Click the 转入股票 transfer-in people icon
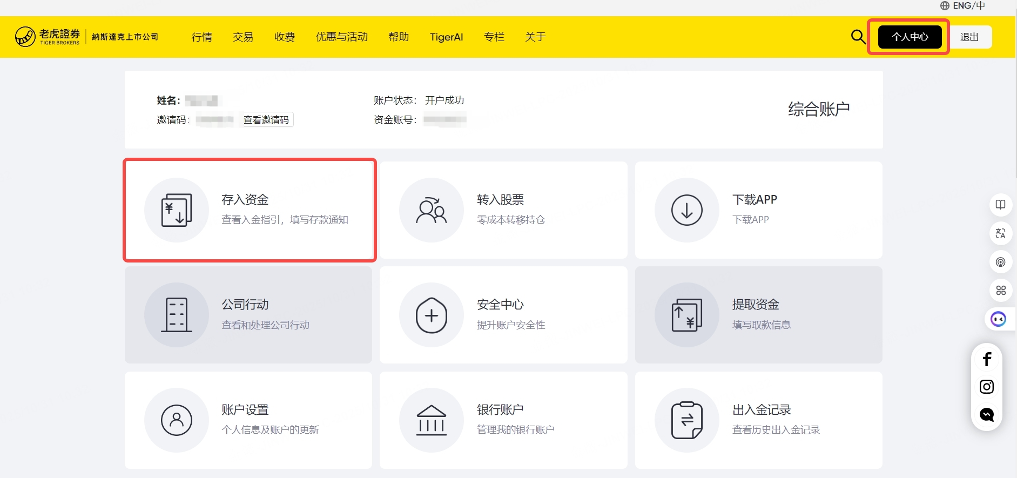This screenshot has height=478, width=1017. [432, 210]
